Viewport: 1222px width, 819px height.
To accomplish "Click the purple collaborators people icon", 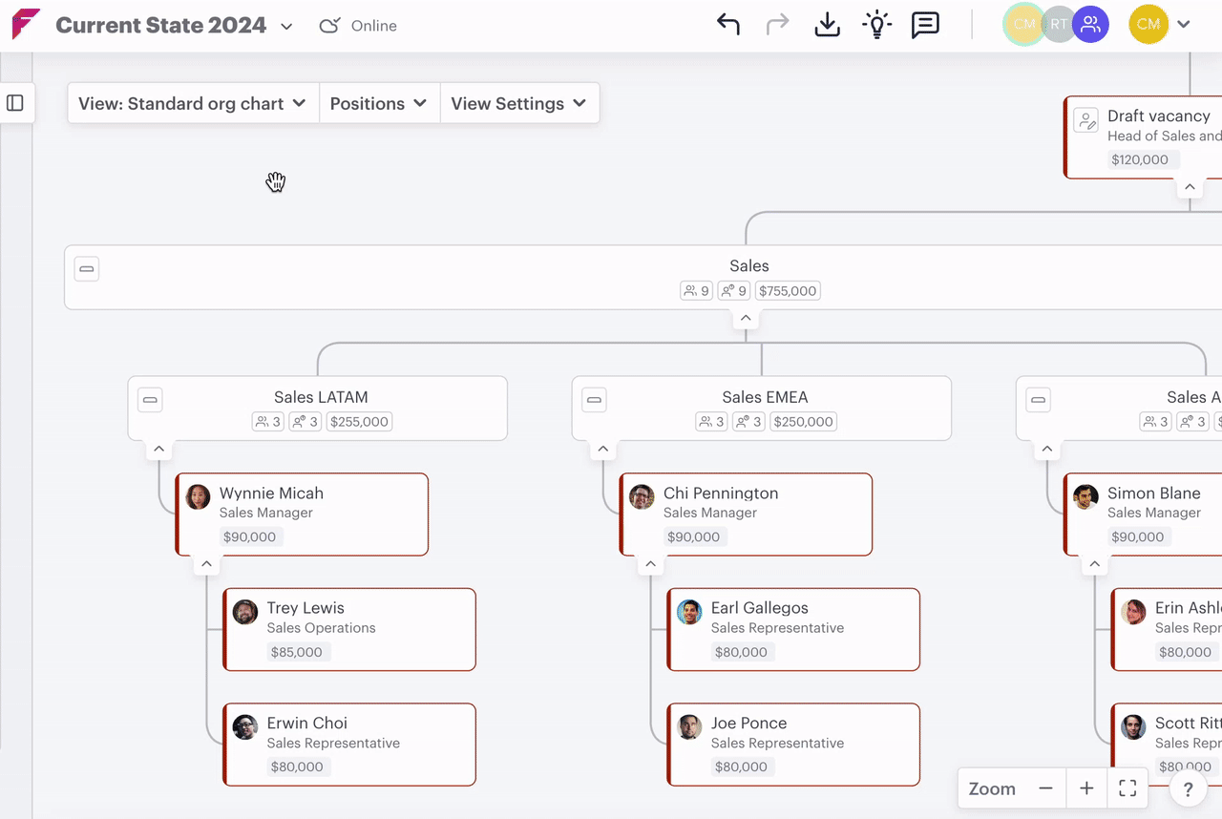I will [1089, 25].
